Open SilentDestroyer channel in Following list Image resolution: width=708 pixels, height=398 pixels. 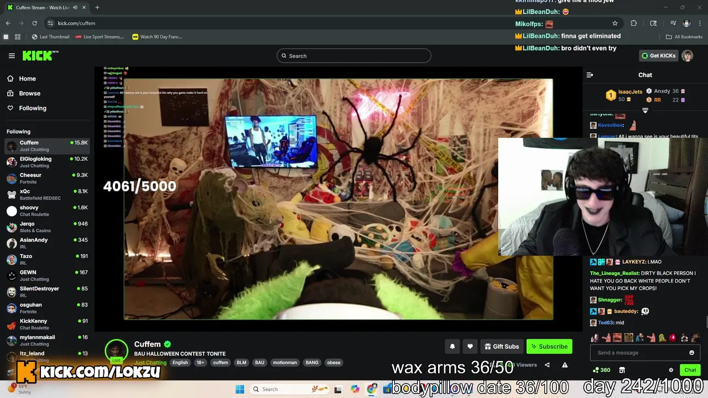[x=47, y=292]
